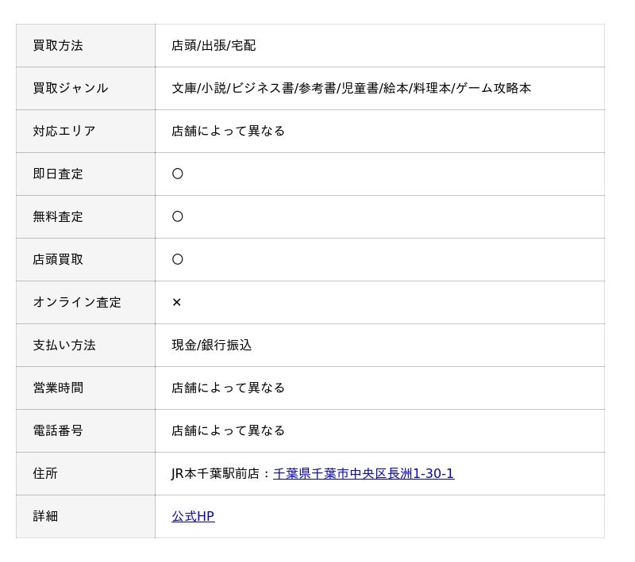Click the 電話番号 row header
The height and width of the screenshot is (562, 635).
58,430
